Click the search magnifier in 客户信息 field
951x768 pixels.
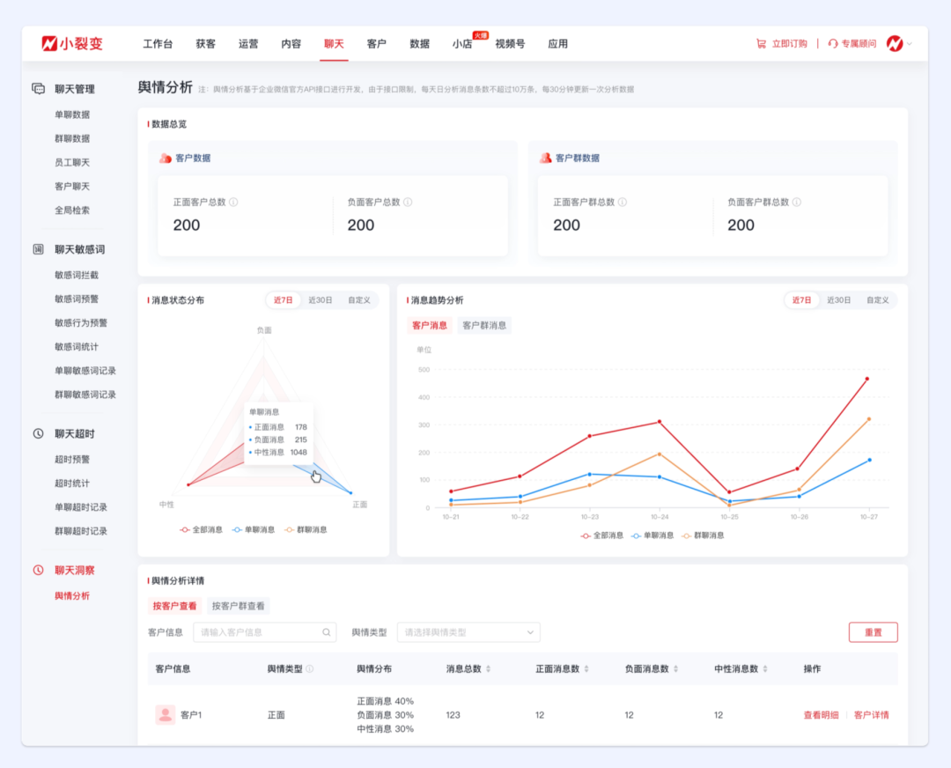pos(326,632)
